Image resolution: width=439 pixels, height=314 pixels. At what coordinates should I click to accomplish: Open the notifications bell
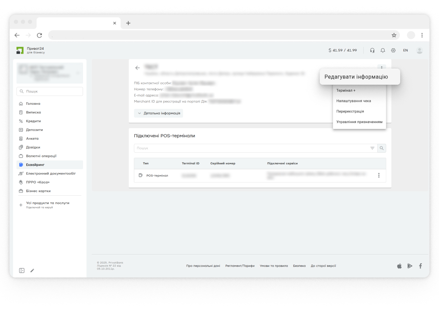[x=383, y=50]
